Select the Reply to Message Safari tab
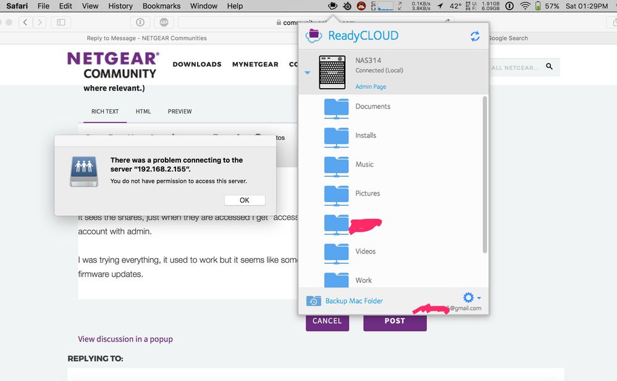The image size is (617, 381). [x=147, y=38]
